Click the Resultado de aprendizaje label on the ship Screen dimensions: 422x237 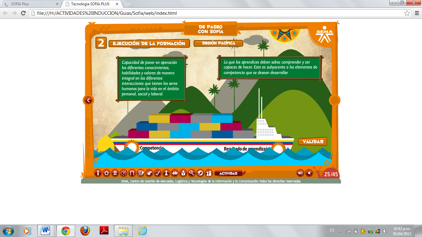[246, 149]
